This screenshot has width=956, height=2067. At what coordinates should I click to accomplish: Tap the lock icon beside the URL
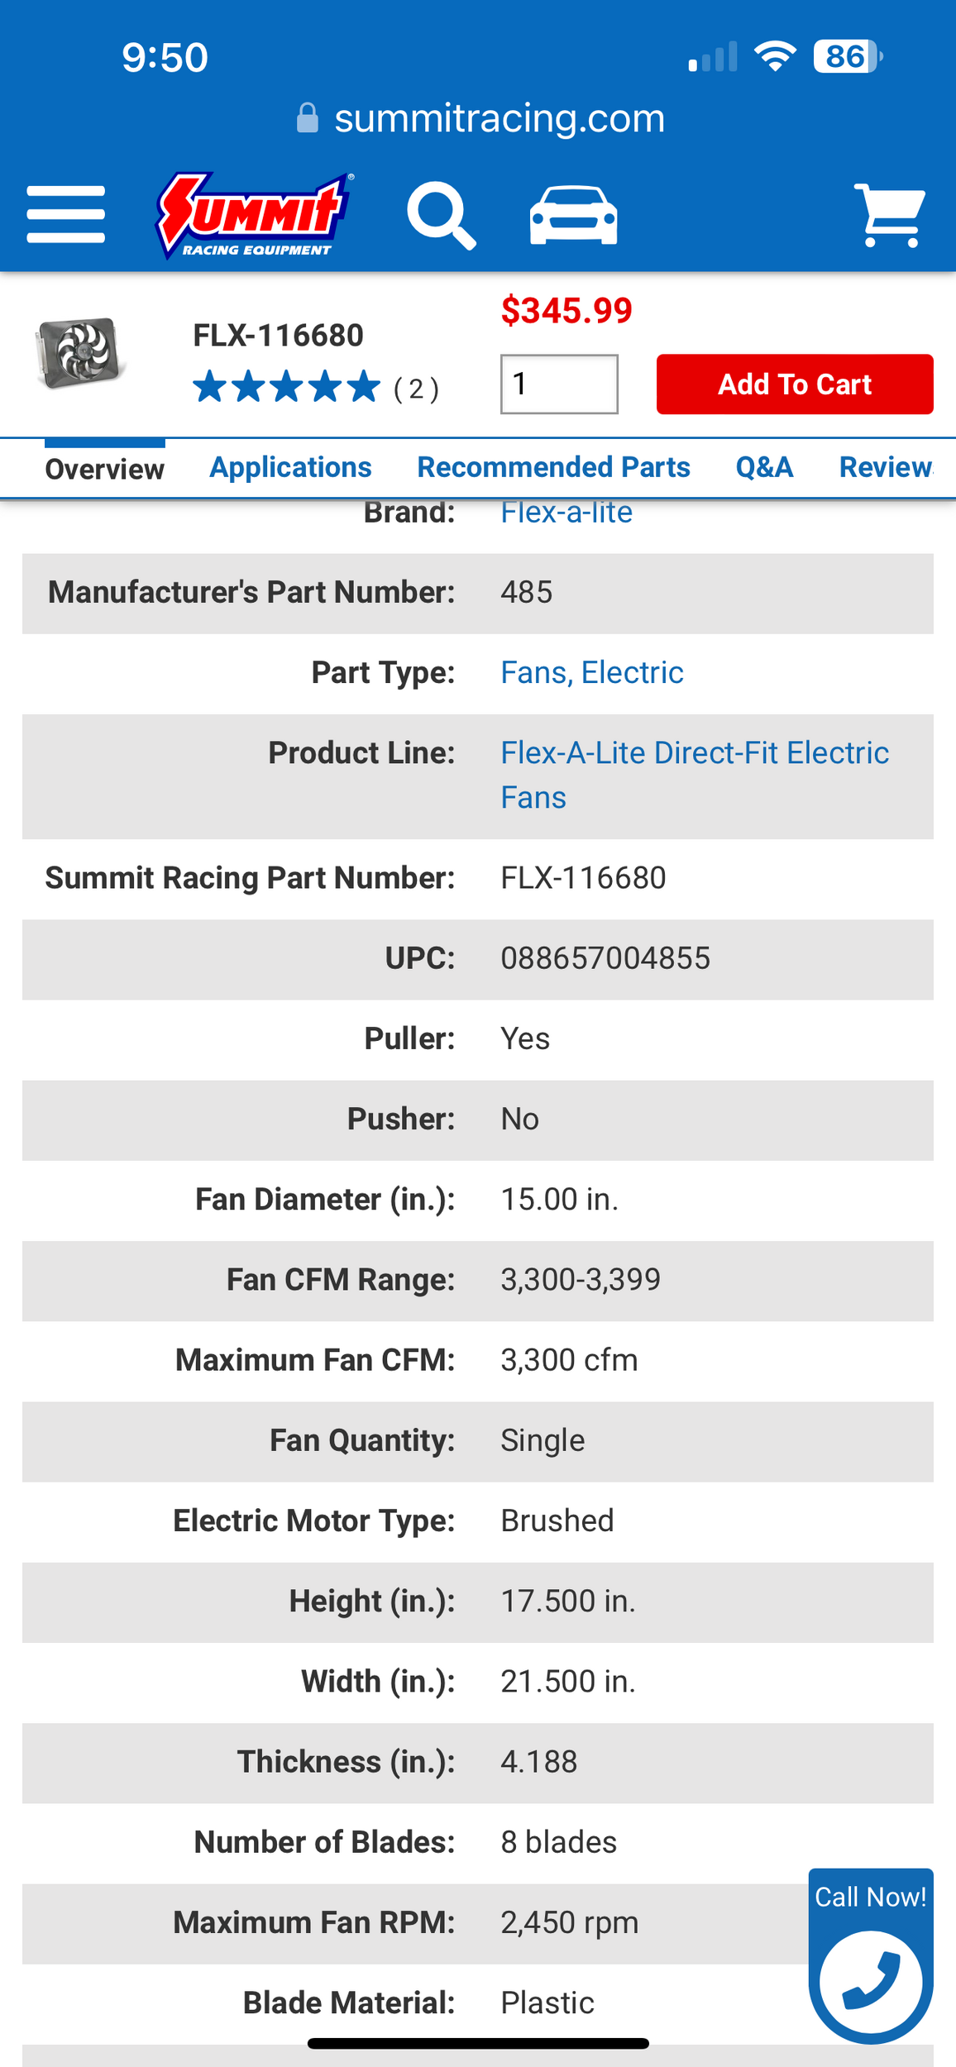point(308,118)
